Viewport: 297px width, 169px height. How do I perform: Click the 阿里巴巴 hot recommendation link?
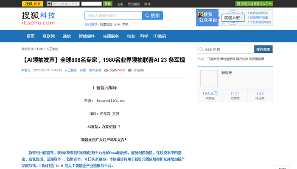(106, 25)
